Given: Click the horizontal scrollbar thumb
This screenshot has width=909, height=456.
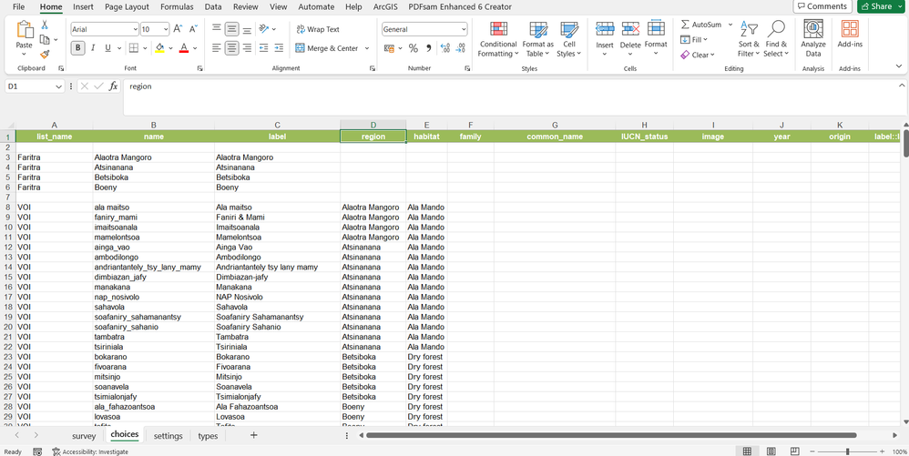Looking at the screenshot, I should pyautogui.click(x=611, y=435).
